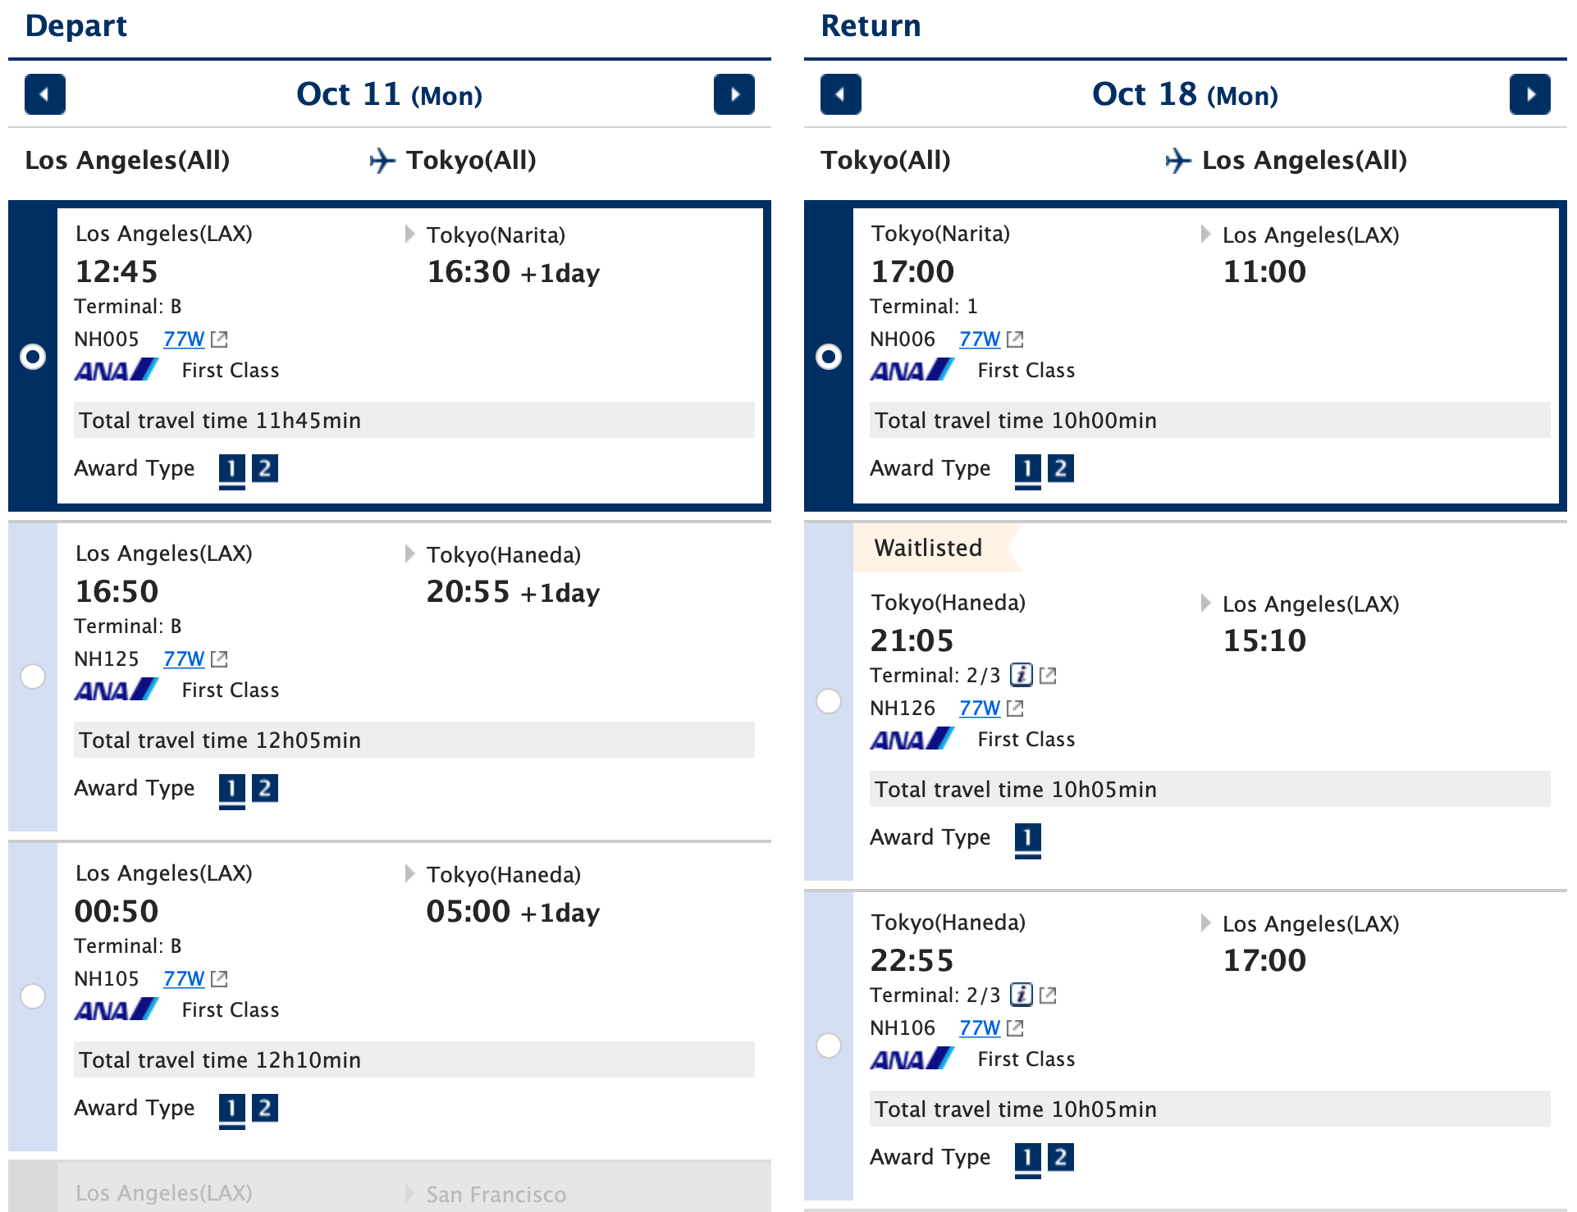
Task: Click the external link icon beside NH125's 77W
Action: (x=219, y=658)
